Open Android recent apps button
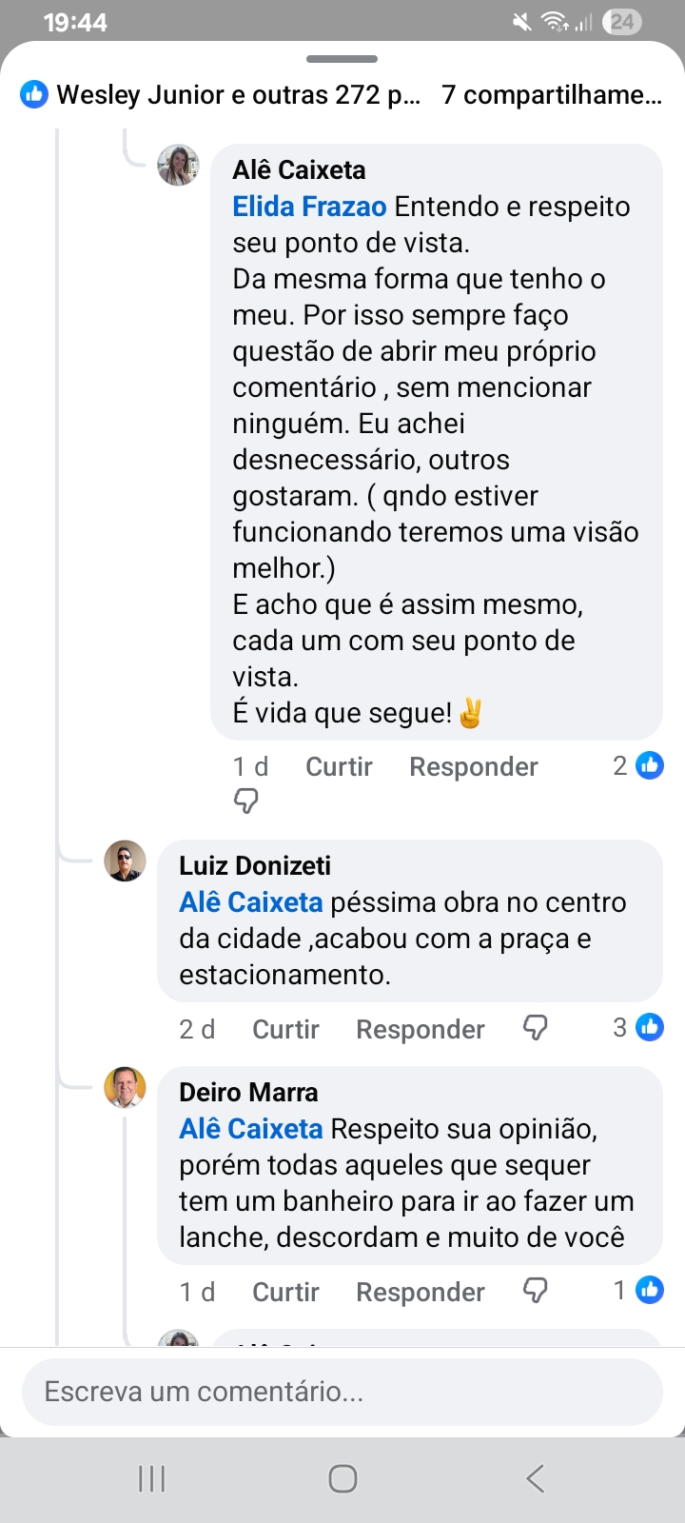This screenshot has height=1523, width=685. [x=152, y=1478]
